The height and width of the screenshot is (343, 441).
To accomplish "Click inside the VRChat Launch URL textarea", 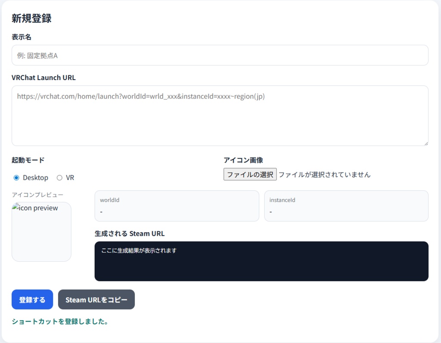I will point(220,115).
